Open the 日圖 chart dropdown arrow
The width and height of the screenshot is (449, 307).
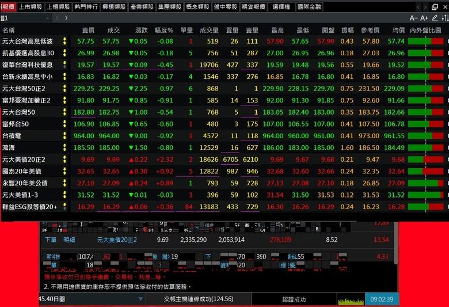(140, 299)
